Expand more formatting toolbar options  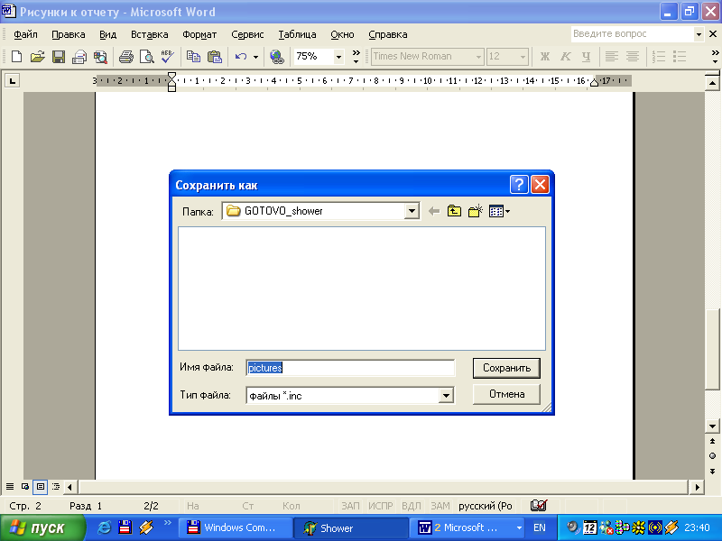(x=715, y=57)
